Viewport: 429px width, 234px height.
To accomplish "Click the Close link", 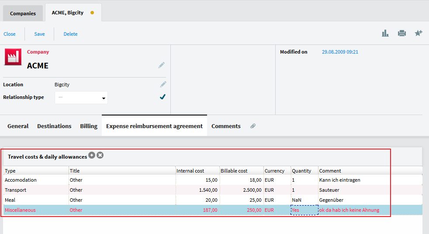I will [x=10, y=34].
